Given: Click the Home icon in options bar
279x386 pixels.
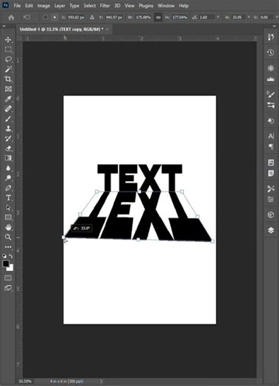Looking at the screenshot, I should click(x=11, y=18).
